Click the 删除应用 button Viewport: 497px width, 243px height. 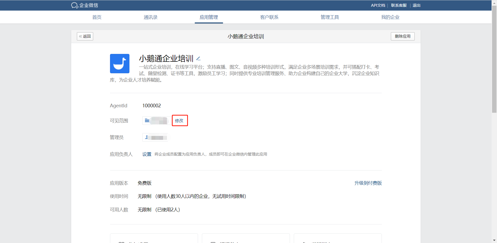403,36
